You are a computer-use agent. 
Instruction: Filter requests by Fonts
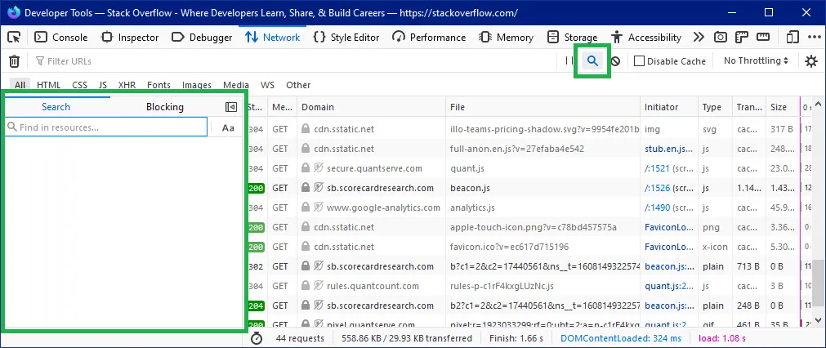(x=159, y=85)
